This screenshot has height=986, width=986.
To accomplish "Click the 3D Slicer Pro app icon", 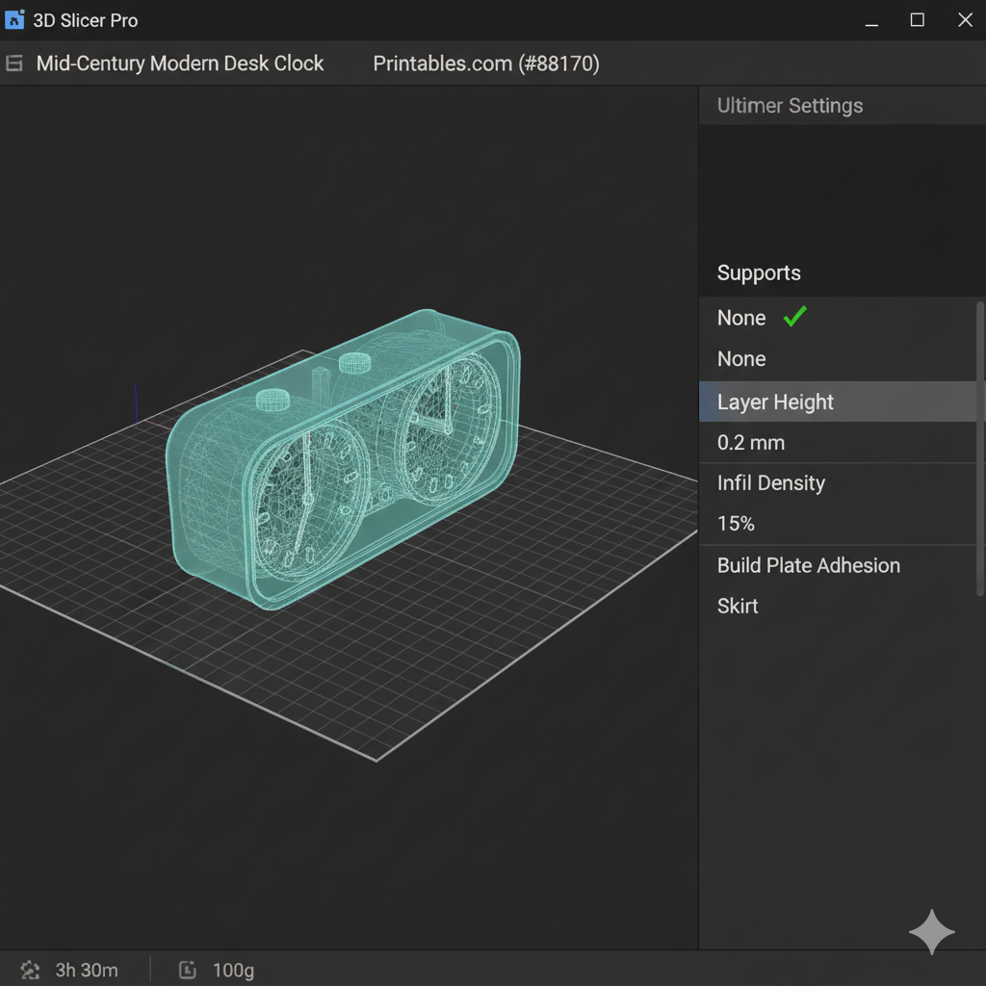I will click(x=14, y=20).
